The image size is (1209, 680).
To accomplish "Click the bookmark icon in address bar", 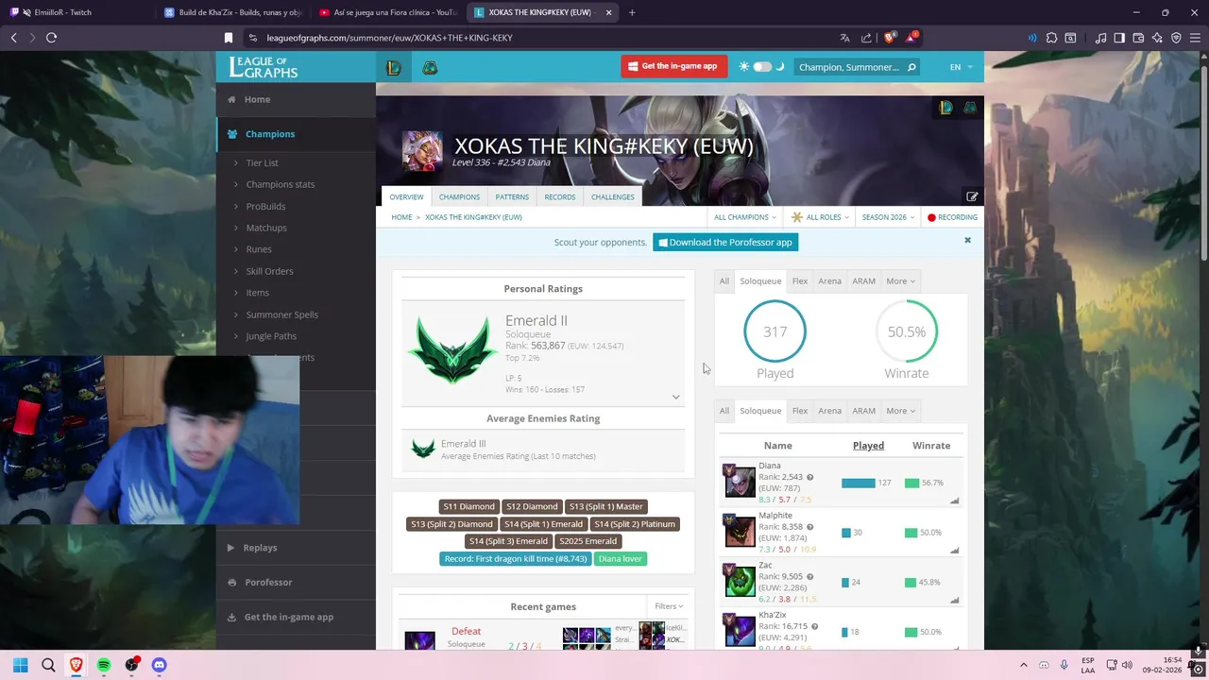I will click(228, 38).
